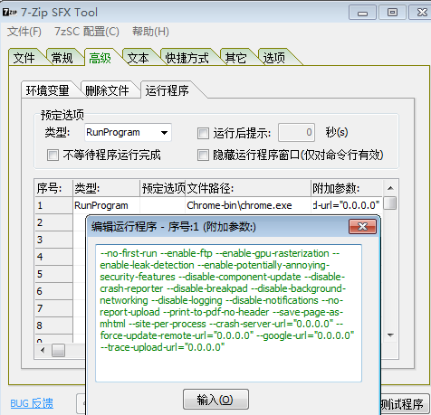Close the 编辑运行程序 dialog
Image resolution: width=431 pixels, height=415 pixels.
pyautogui.click(x=362, y=227)
